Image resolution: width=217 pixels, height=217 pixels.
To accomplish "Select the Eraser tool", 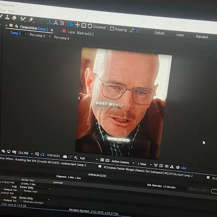I will [14, 18].
